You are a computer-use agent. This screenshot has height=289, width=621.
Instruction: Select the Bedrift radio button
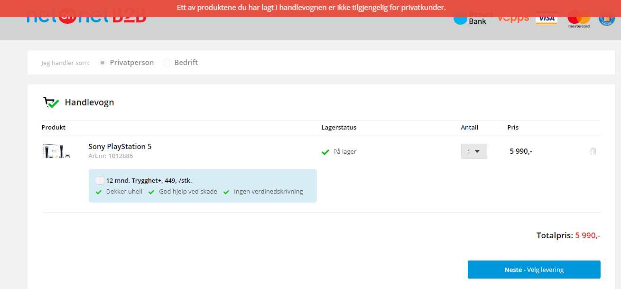[167, 63]
